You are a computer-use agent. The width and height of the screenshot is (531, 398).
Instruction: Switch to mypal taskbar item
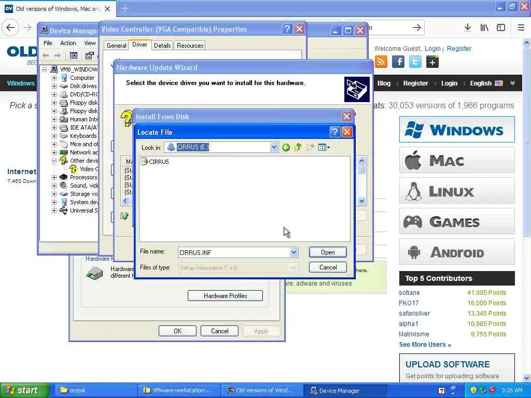click(x=96, y=390)
